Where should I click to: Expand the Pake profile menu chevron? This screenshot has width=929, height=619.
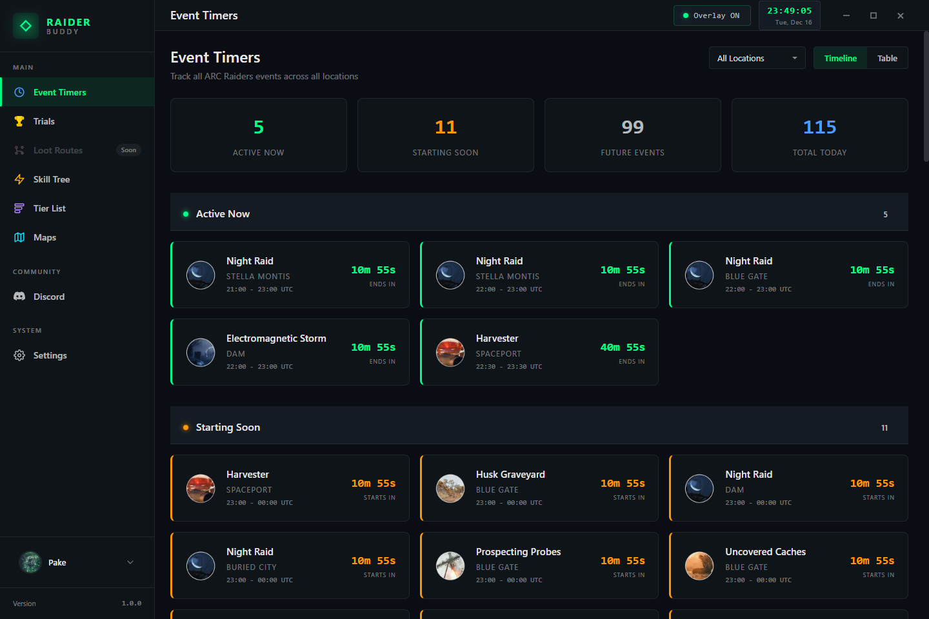pos(130,562)
